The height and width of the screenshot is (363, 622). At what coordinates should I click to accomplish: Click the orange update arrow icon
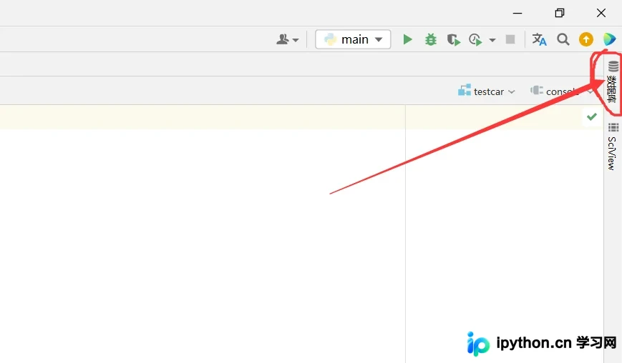pyautogui.click(x=586, y=39)
